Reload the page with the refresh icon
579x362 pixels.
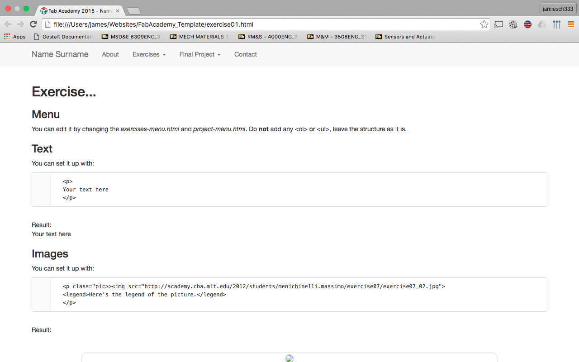(33, 24)
